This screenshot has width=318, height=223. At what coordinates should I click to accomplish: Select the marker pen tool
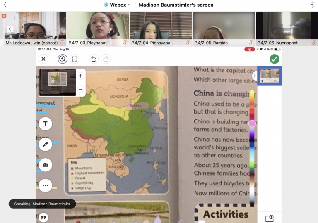click(46, 144)
